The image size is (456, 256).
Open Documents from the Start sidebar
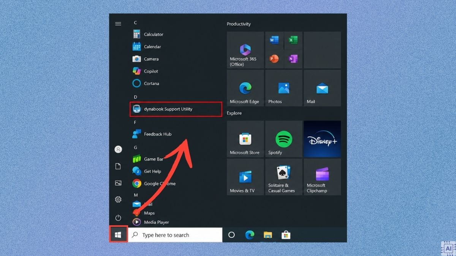pyautogui.click(x=118, y=166)
